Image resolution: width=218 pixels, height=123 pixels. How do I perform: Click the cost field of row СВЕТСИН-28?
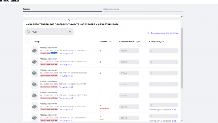click(x=129, y=84)
